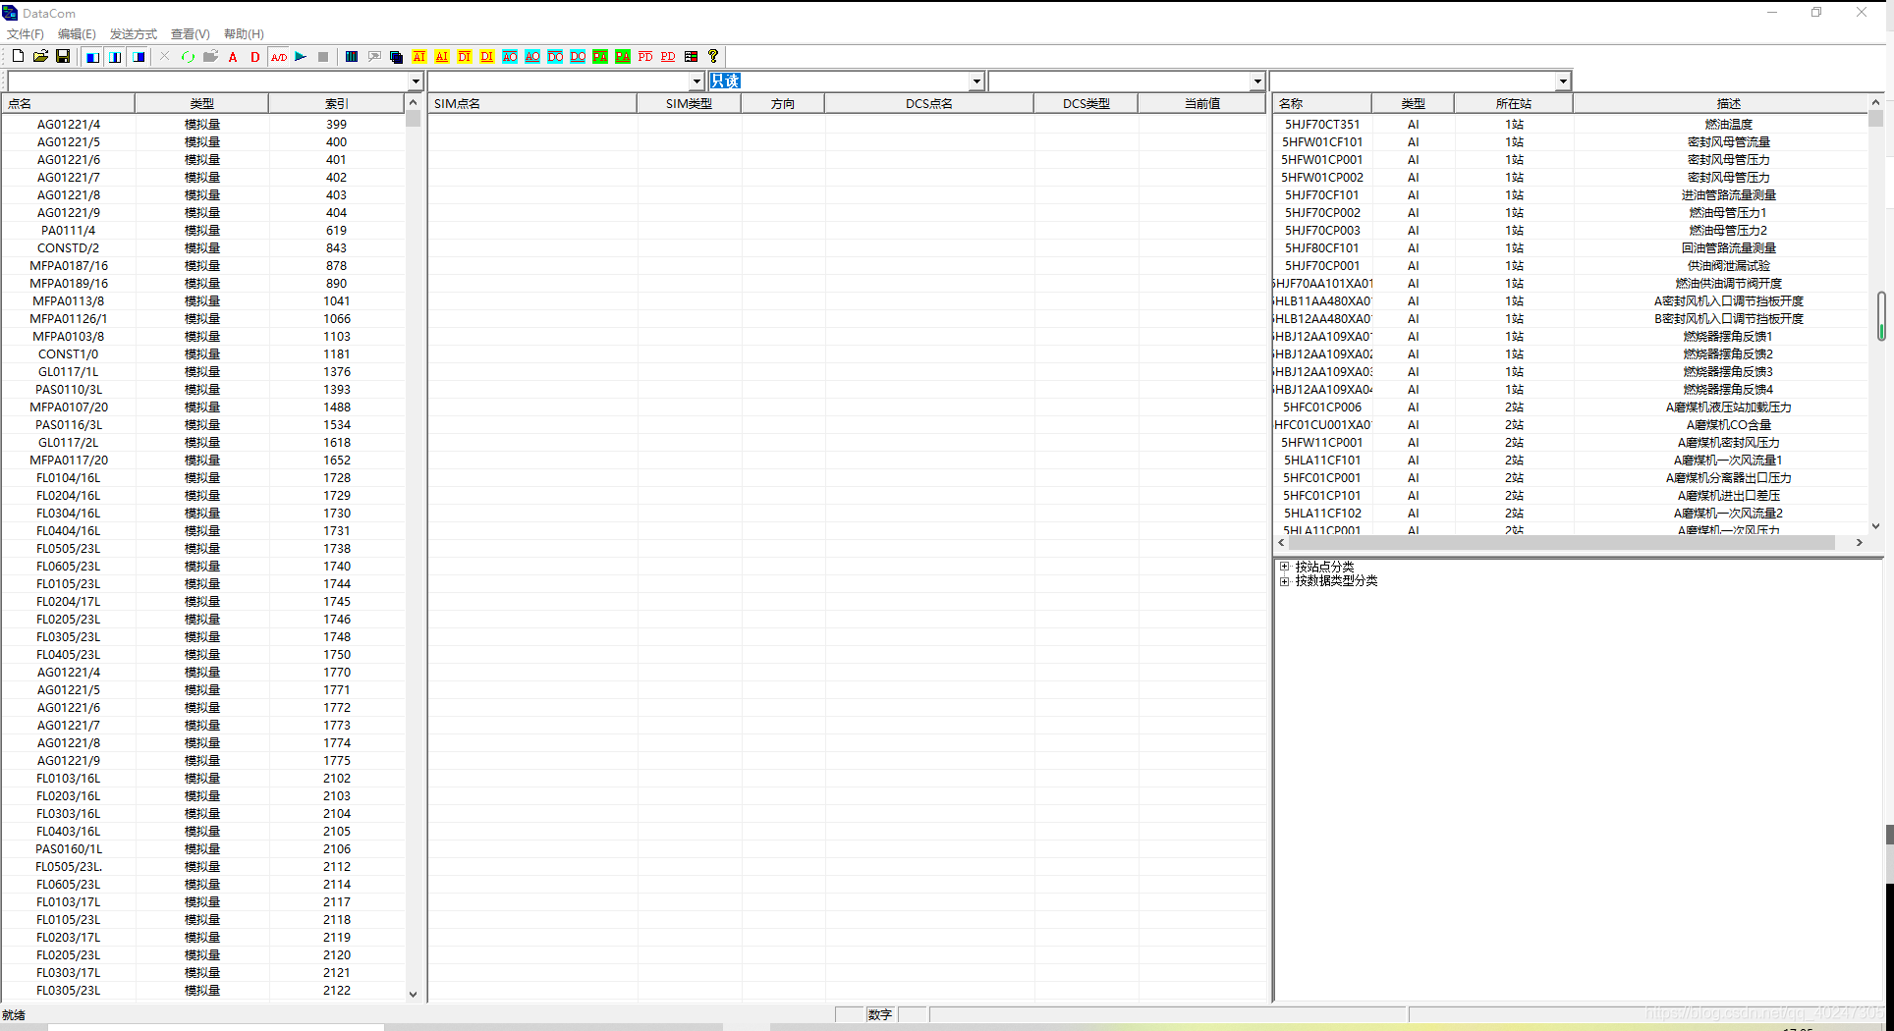Click the 只读 text field
1894x1031 pixels.
click(839, 81)
